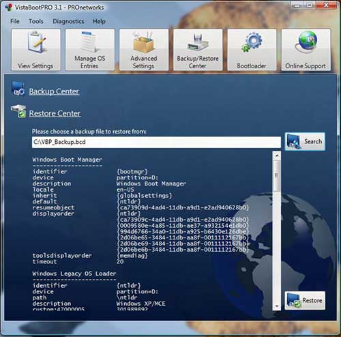The width and height of the screenshot is (341, 337).
Task: Open the View Settings toolbar button
Action: click(36, 50)
